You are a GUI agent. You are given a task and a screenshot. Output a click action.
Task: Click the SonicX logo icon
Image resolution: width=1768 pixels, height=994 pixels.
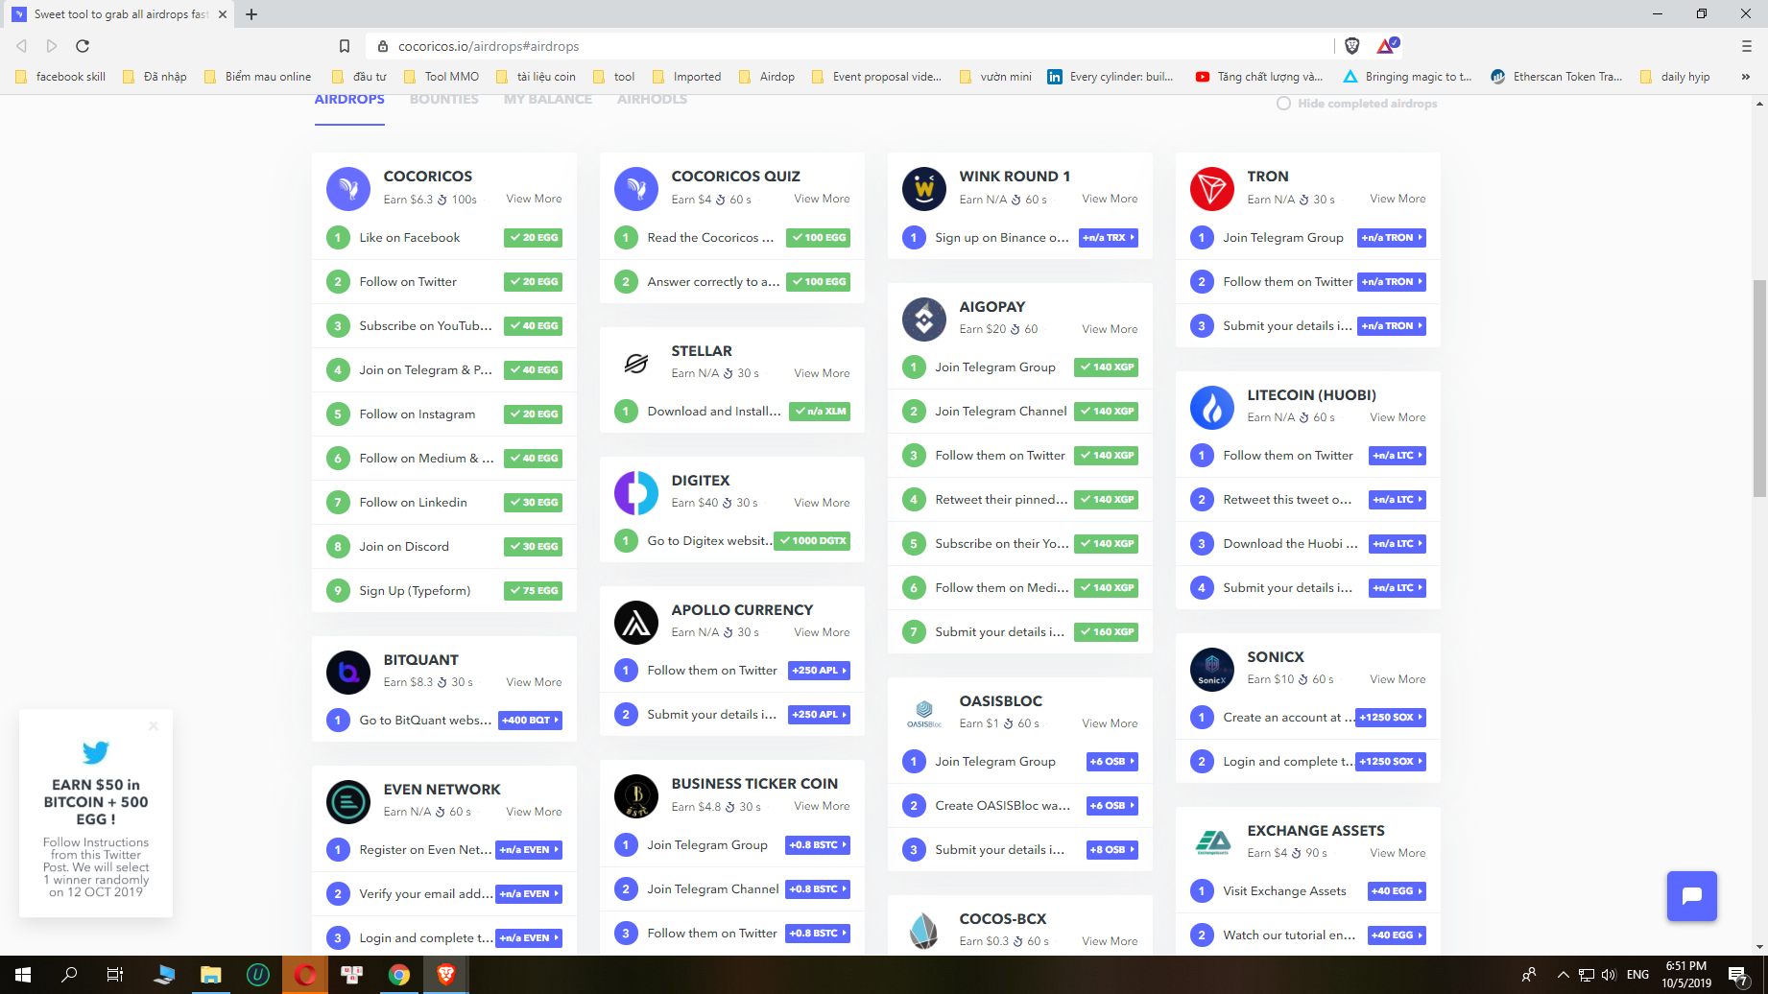1211,670
